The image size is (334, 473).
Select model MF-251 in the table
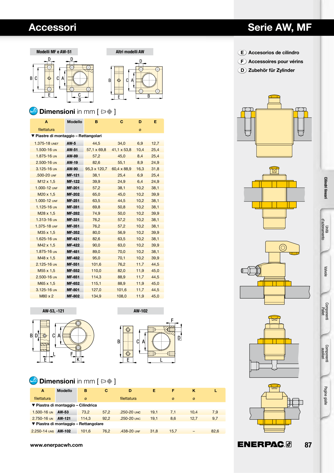click(x=74, y=201)
